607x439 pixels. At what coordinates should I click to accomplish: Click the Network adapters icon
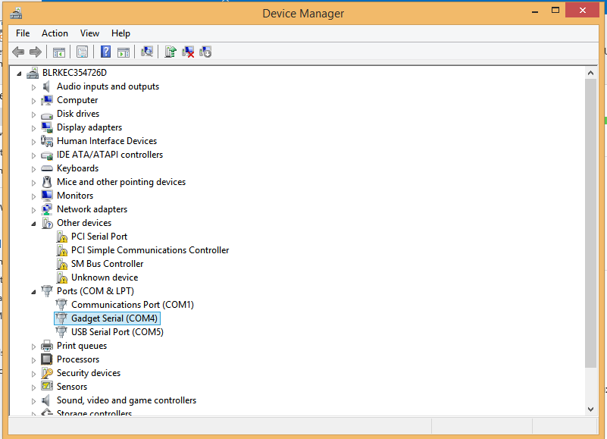(x=47, y=209)
